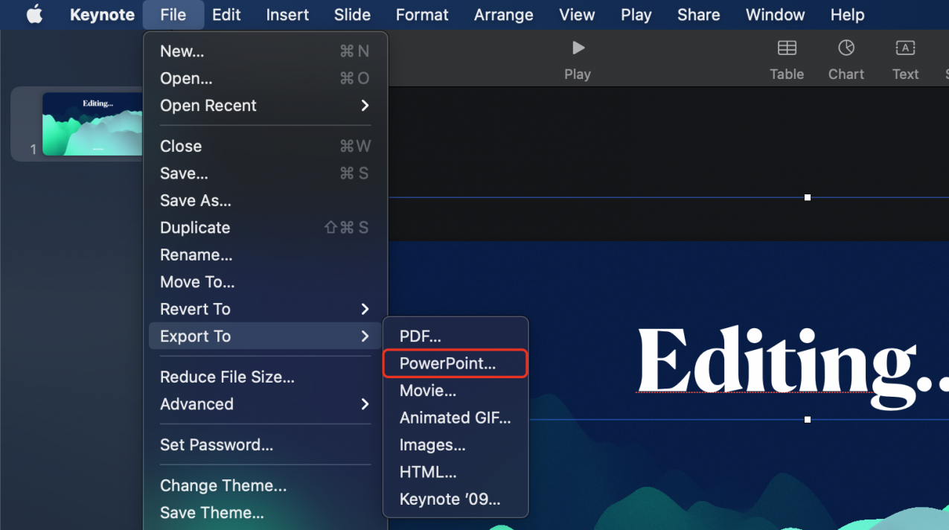Open the Share menu
Image resolution: width=949 pixels, height=530 pixels.
pos(698,14)
